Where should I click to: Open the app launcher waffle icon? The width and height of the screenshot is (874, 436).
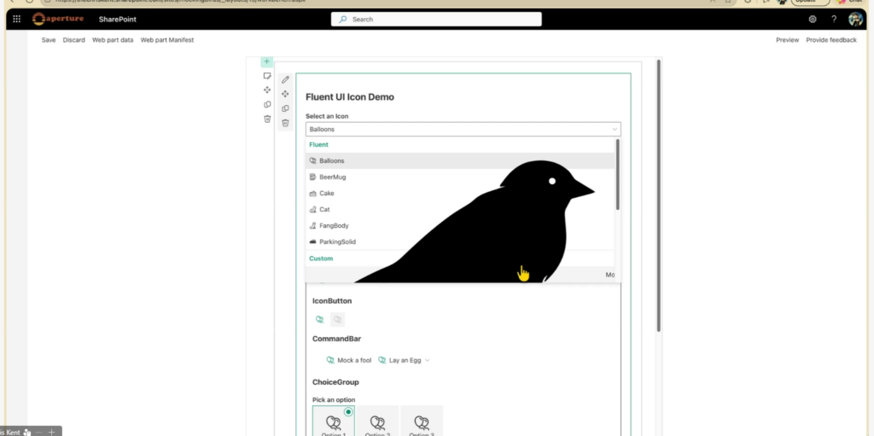pos(17,19)
